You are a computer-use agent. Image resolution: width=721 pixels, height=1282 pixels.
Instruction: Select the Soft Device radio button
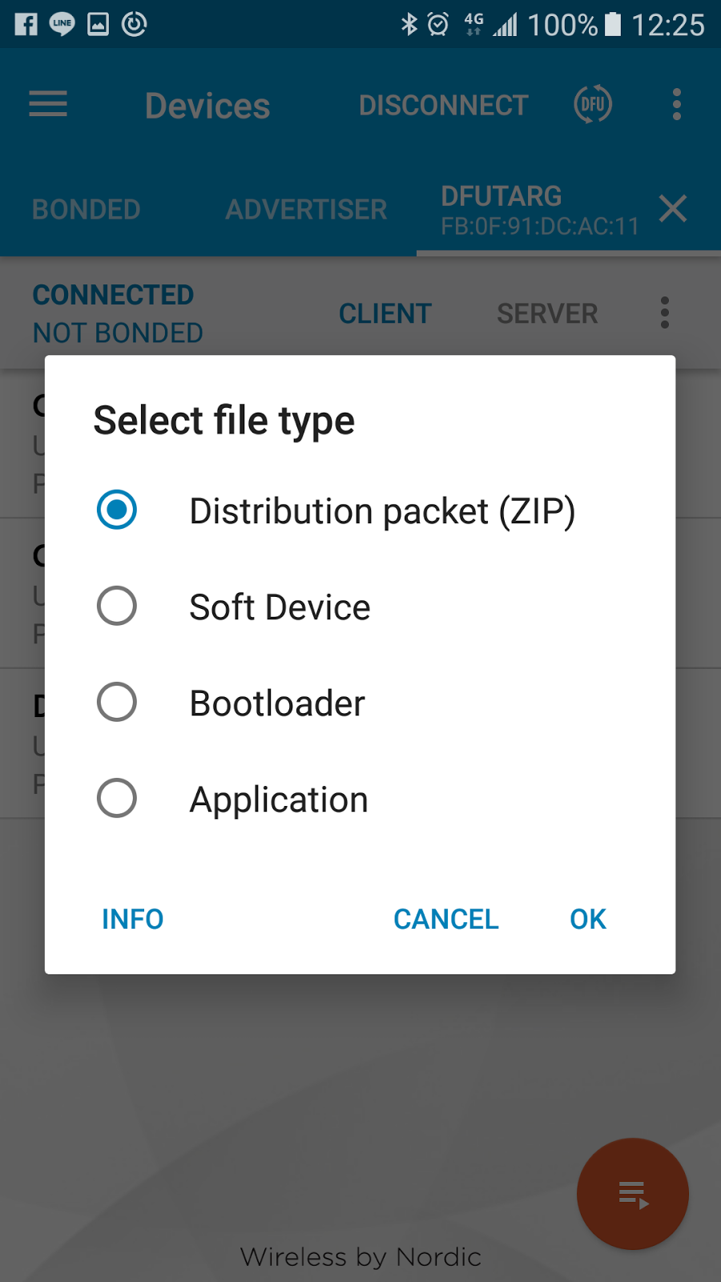[x=116, y=607]
